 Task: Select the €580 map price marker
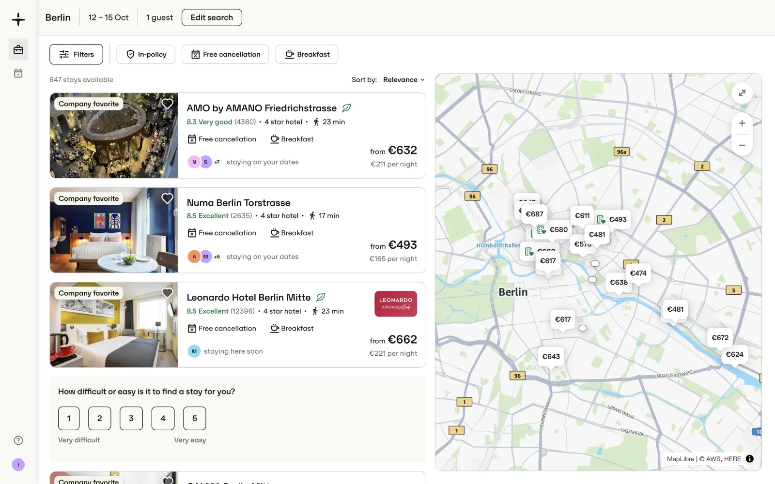(553, 230)
